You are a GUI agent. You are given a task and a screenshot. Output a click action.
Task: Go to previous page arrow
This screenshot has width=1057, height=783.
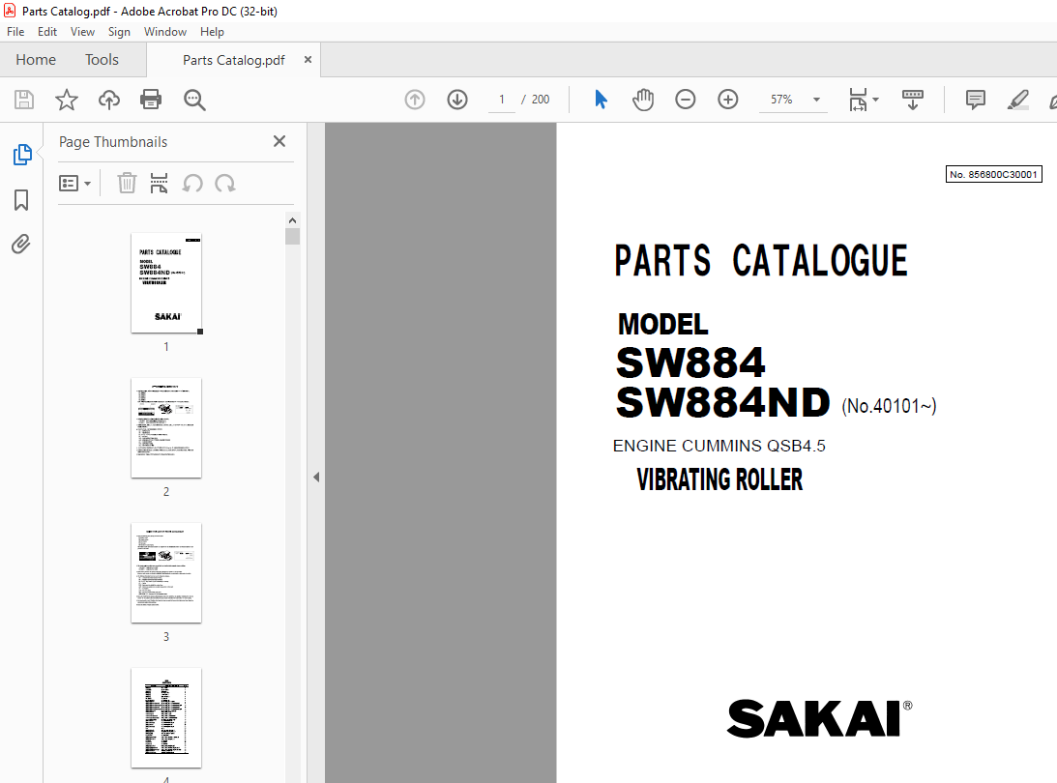[x=415, y=100]
